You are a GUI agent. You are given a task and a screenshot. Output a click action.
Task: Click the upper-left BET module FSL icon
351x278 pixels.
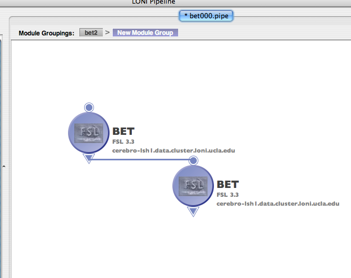coord(89,133)
